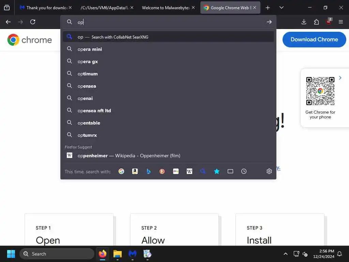Screen dimensions: 349x262
Task: Open Firefox from the taskbar
Action: point(103,254)
